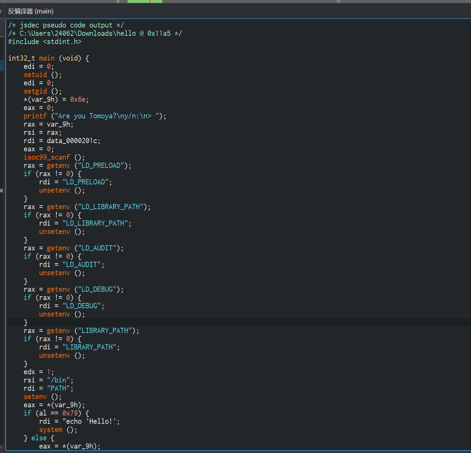Viewport: 471px width, 453px height.
Task: Click the hello file path comment line
Action: pos(95,33)
